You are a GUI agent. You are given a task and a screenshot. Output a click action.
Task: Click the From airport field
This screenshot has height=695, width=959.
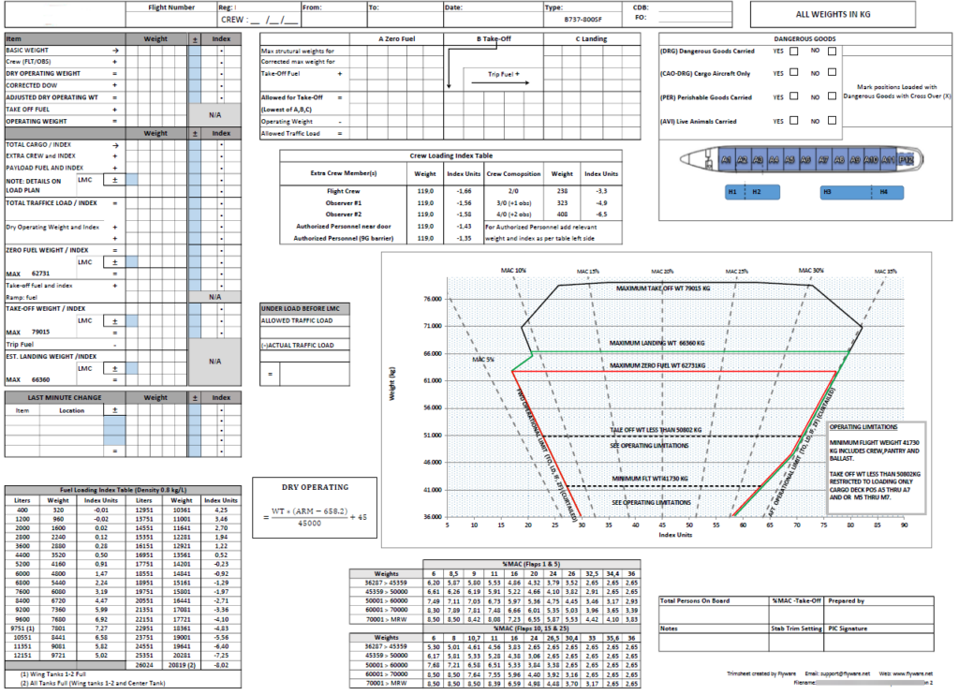pos(334,20)
